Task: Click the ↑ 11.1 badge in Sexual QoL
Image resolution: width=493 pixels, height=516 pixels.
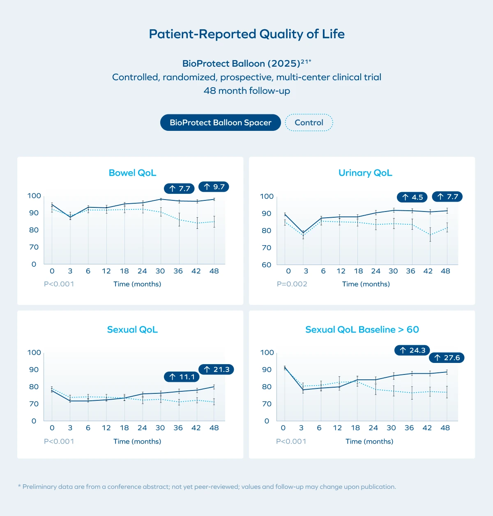Action: click(x=182, y=377)
